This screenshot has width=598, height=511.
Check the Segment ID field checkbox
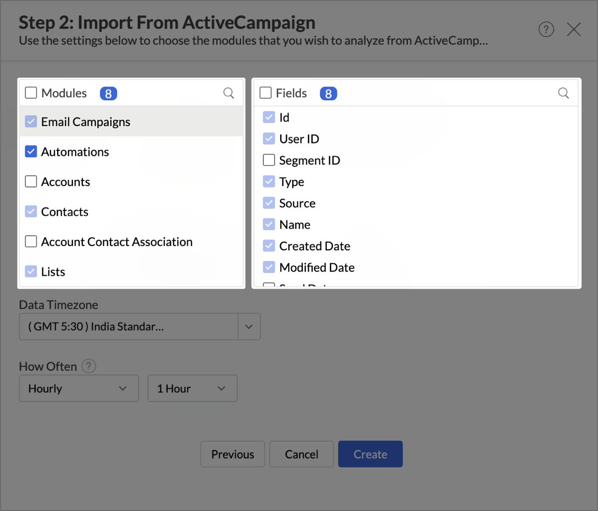click(269, 160)
